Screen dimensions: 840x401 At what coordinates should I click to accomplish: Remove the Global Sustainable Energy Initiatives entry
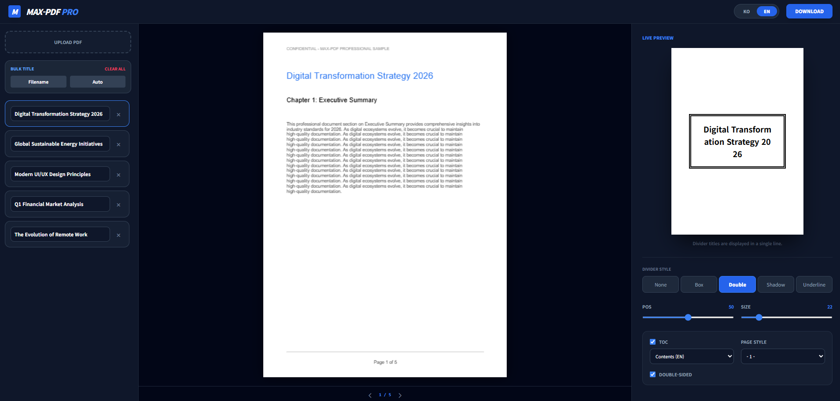[118, 144]
